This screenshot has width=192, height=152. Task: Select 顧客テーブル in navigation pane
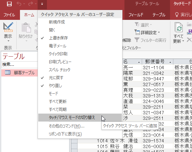pyautogui.click(x=20, y=73)
